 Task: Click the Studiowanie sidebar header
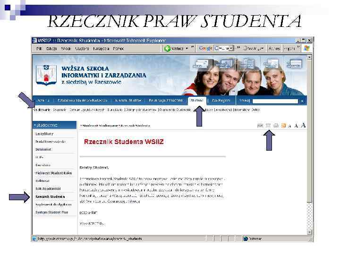[55, 125]
